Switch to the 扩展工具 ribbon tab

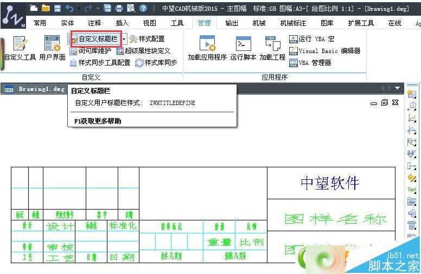(x=361, y=23)
